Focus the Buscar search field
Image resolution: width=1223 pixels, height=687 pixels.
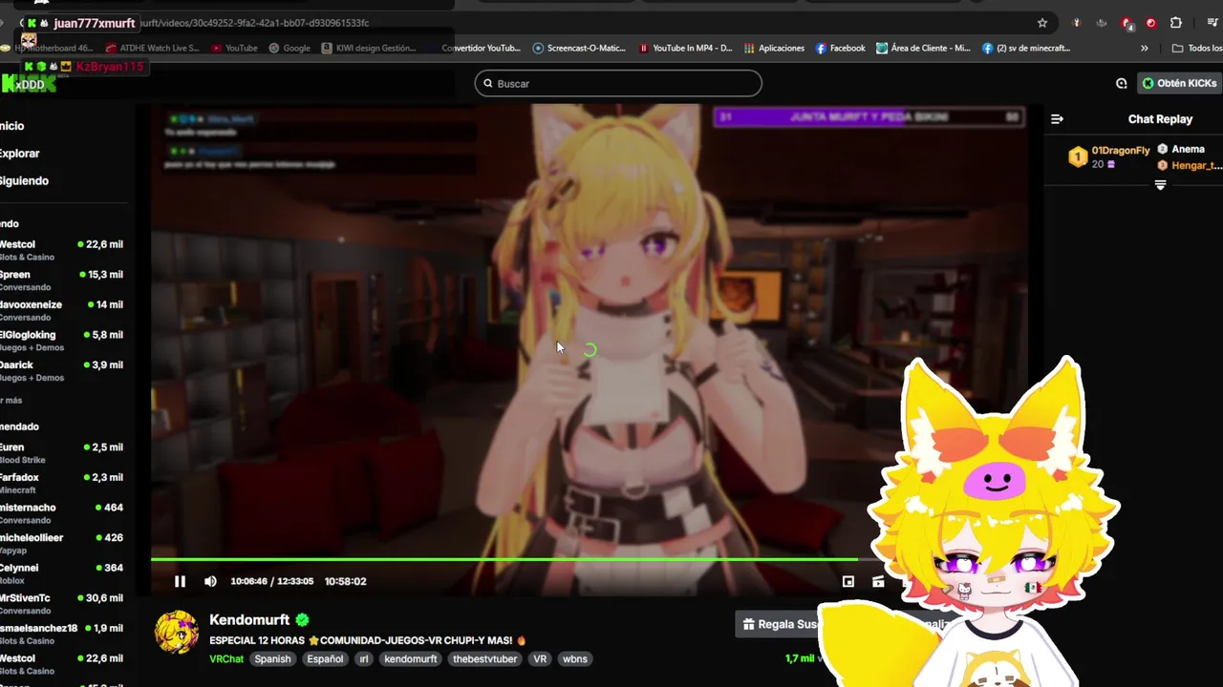tap(618, 83)
